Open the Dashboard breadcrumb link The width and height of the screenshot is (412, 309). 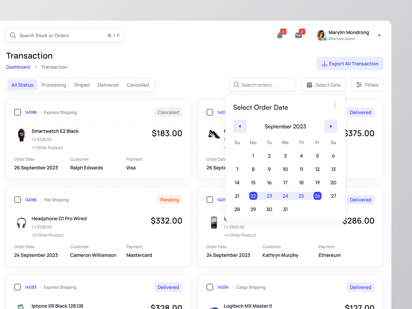18,67
